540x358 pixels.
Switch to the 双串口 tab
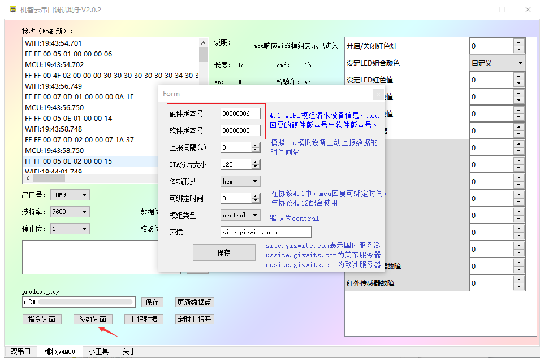pyautogui.click(x=20, y=351)
